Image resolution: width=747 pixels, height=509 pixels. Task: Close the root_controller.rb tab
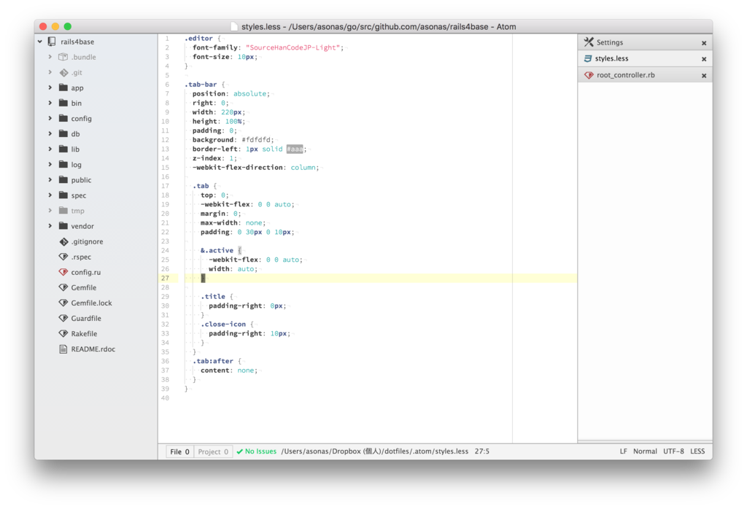pos(704,76)
